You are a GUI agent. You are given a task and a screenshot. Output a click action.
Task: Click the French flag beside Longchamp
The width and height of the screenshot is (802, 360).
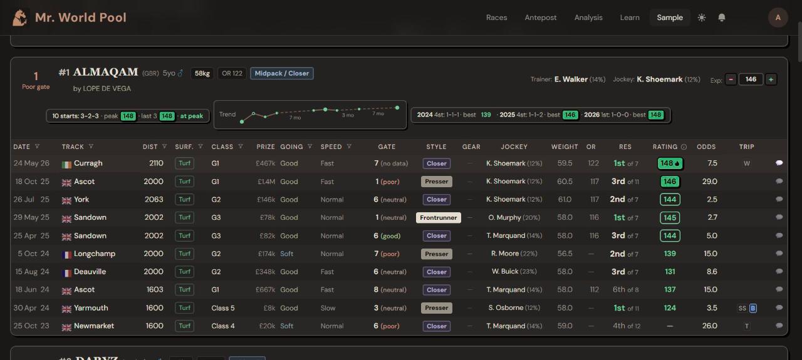(66, 255)
